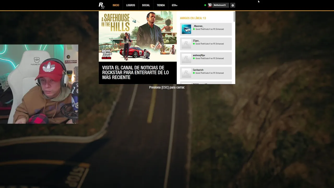Click the _Maxsnes_ friend name
Screen dimensions: 334x188
tap(198, 26)
